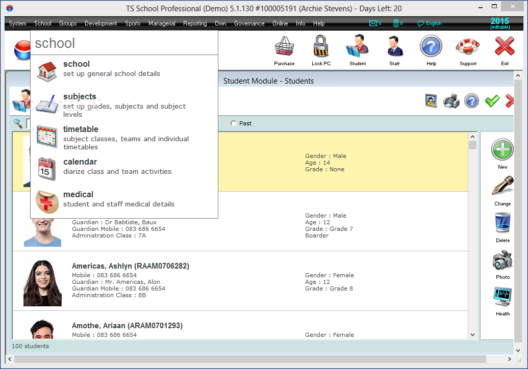The image size is (528, 369).
Task: Open the Governance menu
Action: point(249,23)
